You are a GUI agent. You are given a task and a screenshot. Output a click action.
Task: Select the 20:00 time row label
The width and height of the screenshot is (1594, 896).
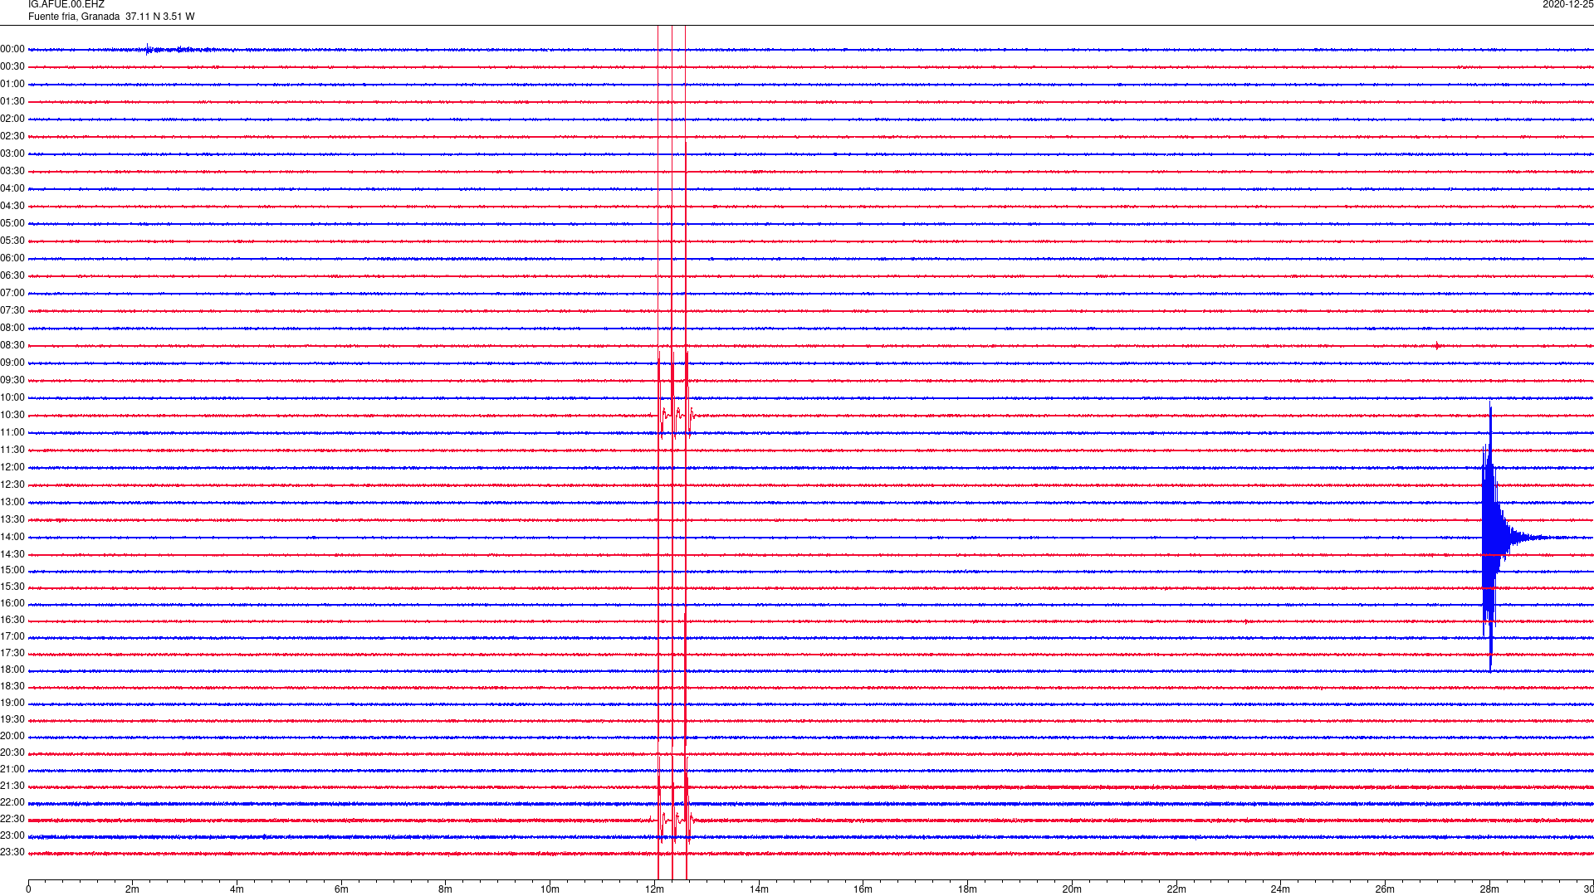click(12, 737)
